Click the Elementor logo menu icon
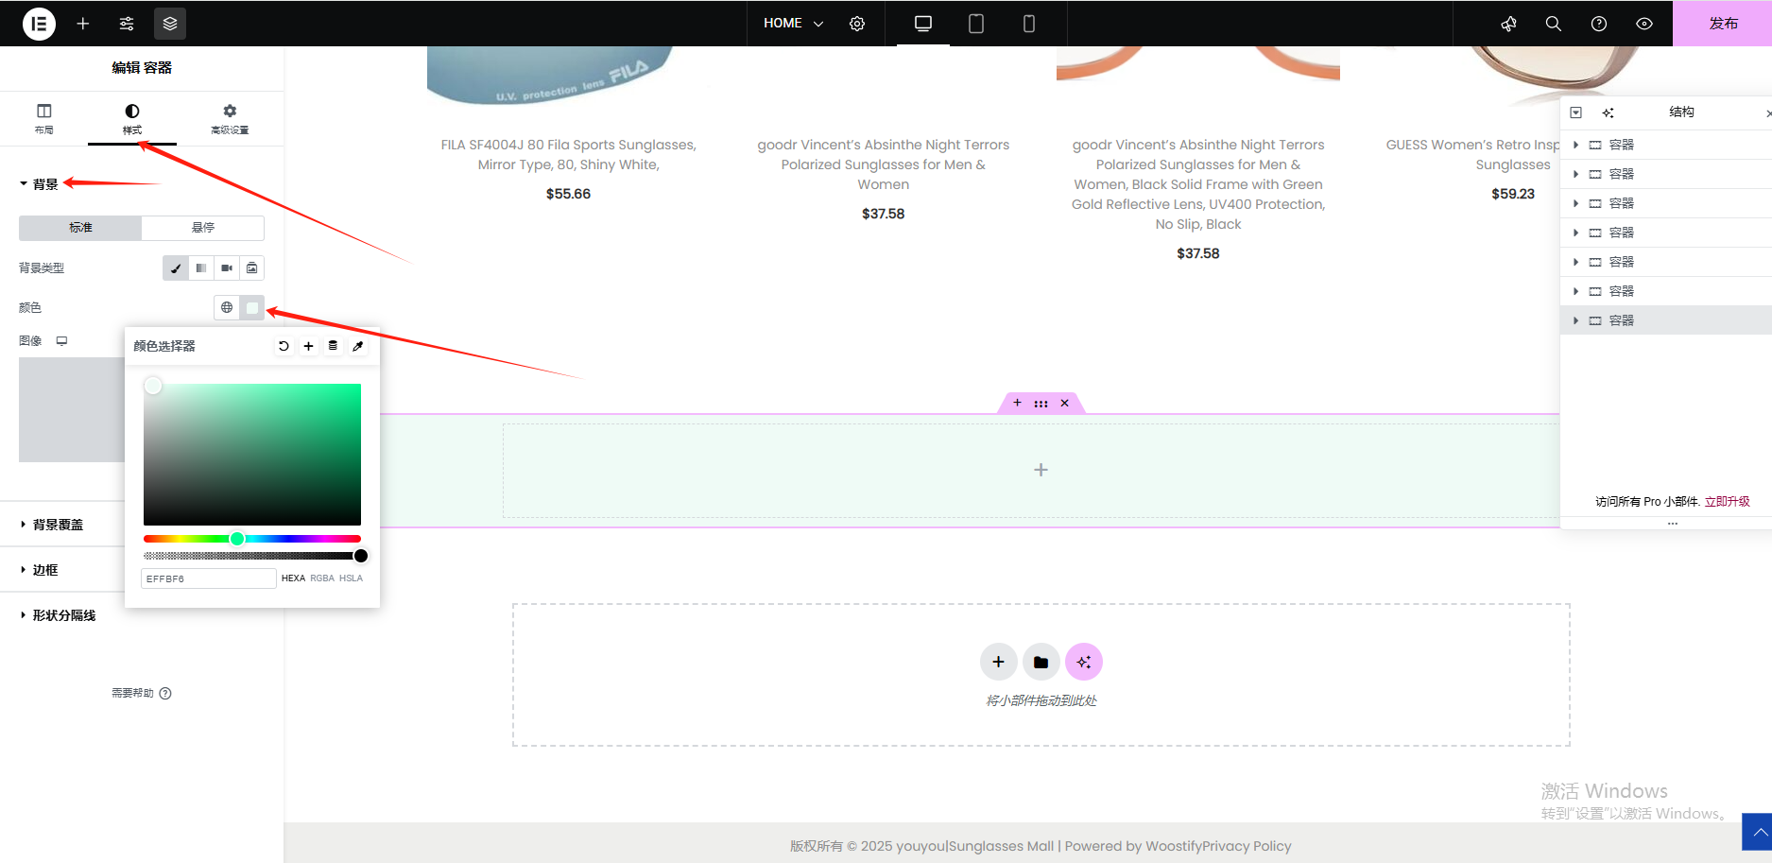This screenshot has width=1772, height=863. 39,24
